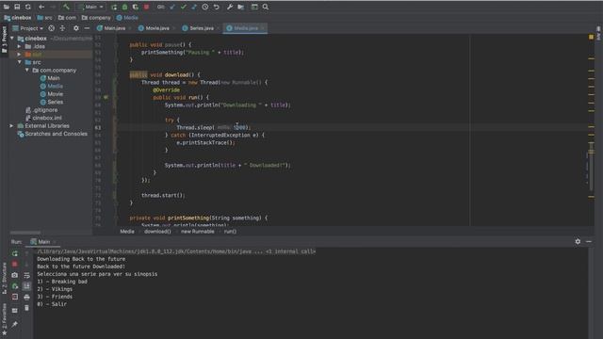
Task: Clear console with the trash icon
Action: 26,308
